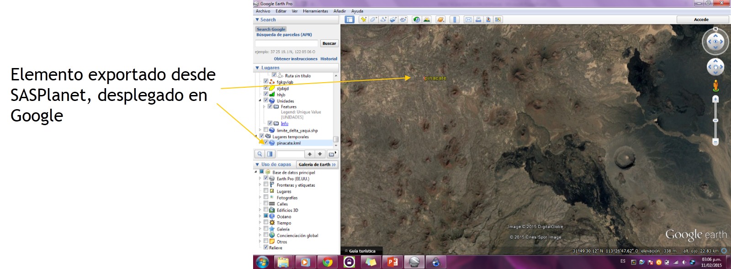Expand the limite_delta_yaqui.shp tree node
The height and width of the screenshot is (269, 731).
[x=260, y=130]
